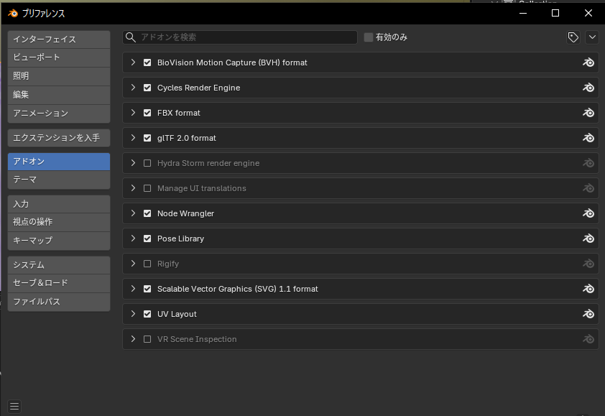Screen dimensions: 605x416
Task: Expand the Hydra Storm render engine details
Action: coord(133,163)
